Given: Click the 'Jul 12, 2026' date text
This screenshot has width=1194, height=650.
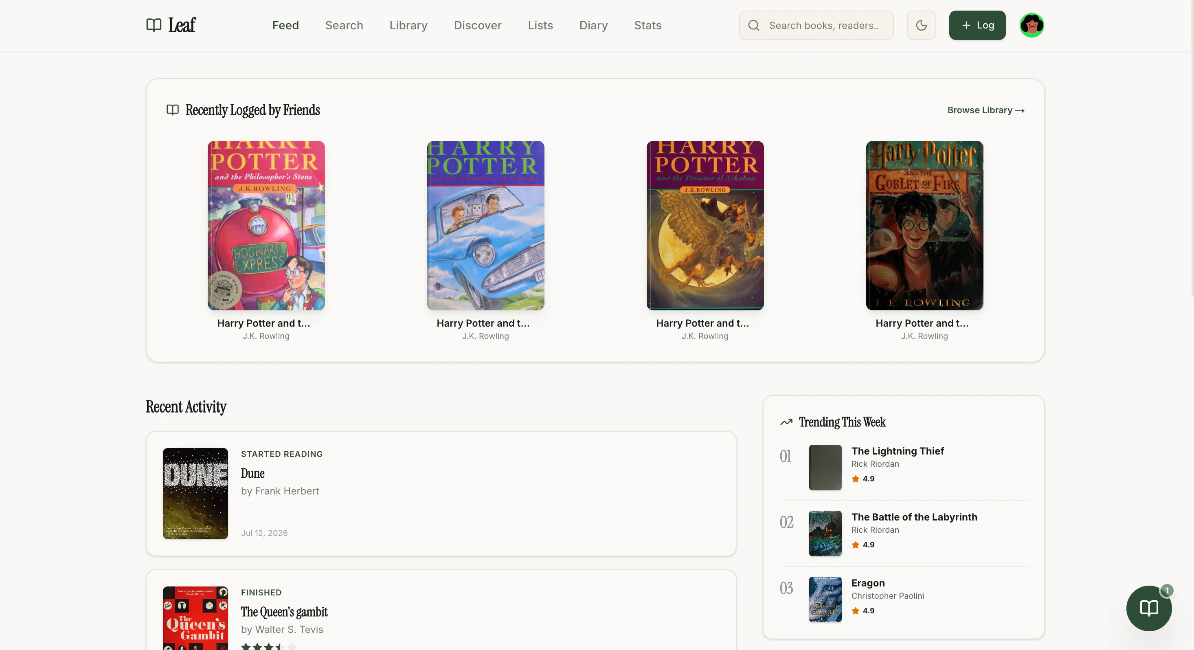Looking at the screenshot, I should [x=264, y=533].
